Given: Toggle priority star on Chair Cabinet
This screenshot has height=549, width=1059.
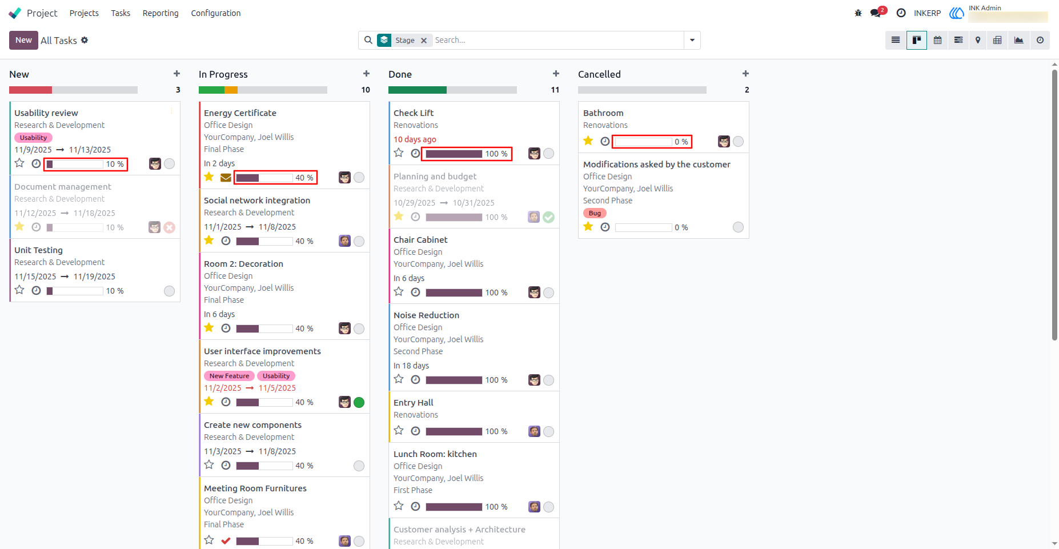Looking at the screenshot, I should (x=399, y=292).
